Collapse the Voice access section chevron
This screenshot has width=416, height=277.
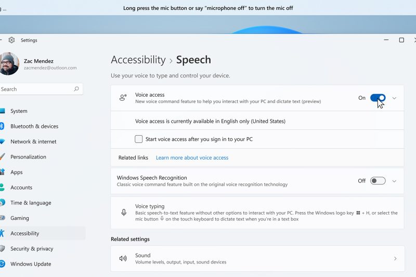[394, 98]
